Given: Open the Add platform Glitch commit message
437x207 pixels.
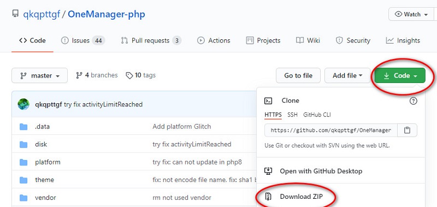Looking at the screenshot, I should point(182,127).
